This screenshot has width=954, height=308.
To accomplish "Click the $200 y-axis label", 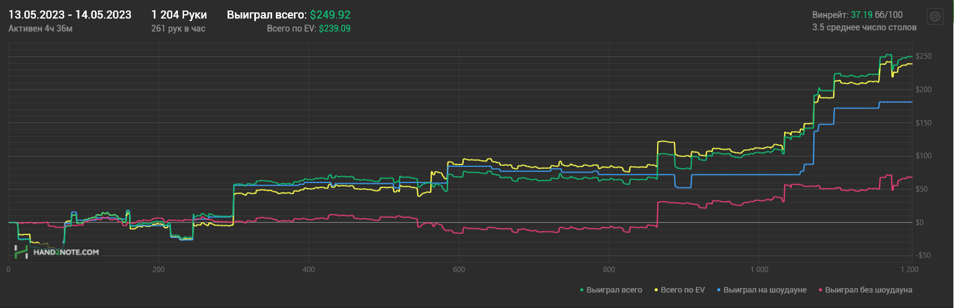I will [x=924, y=90].
